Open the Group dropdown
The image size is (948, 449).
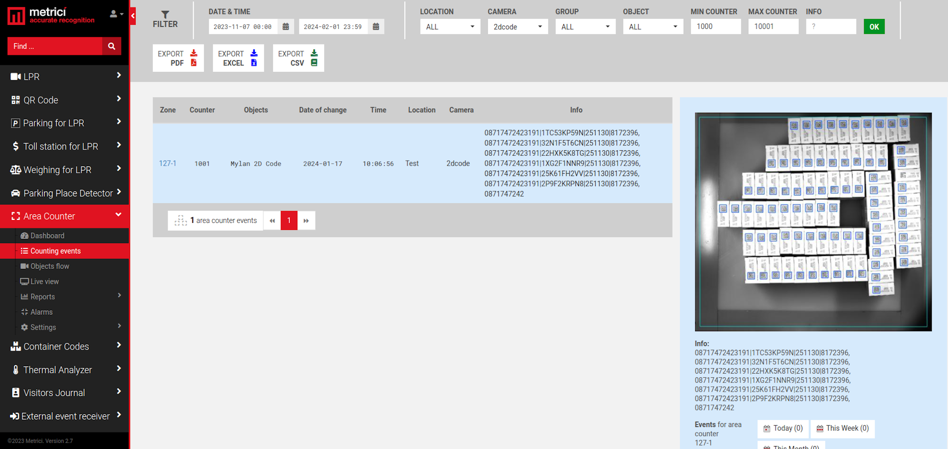pyautogui.click(x=585, y=26)
